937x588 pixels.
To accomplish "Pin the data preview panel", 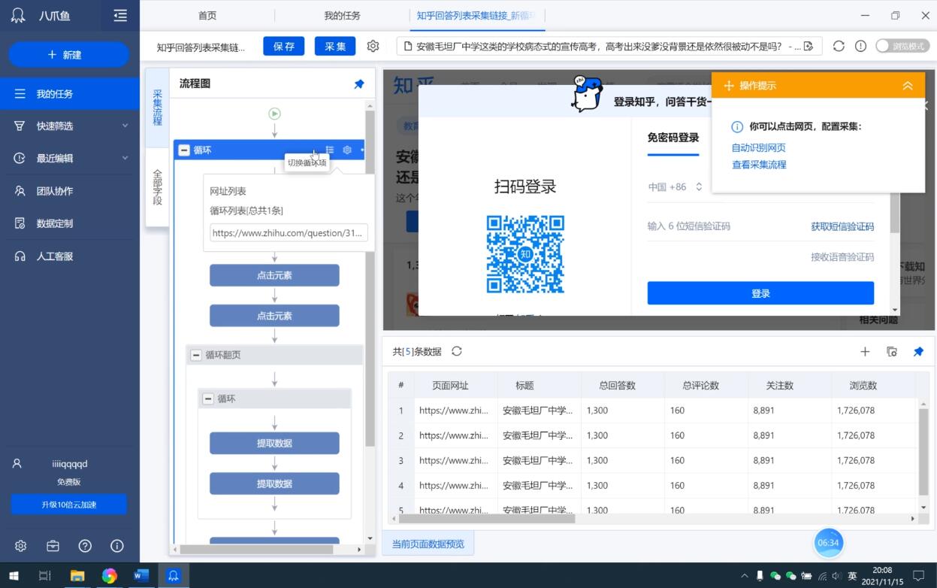I will click(918, 351).
